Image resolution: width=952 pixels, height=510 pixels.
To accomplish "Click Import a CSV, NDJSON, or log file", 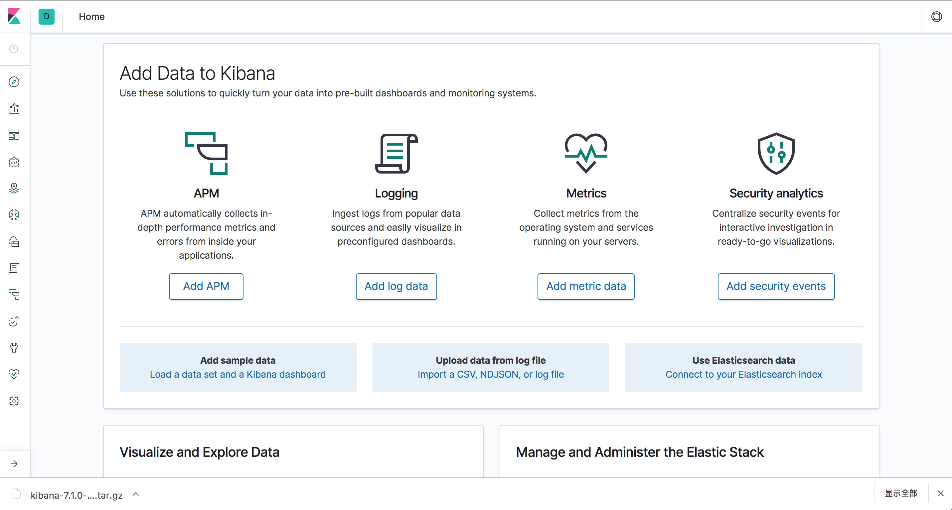I will pos(490,374).
